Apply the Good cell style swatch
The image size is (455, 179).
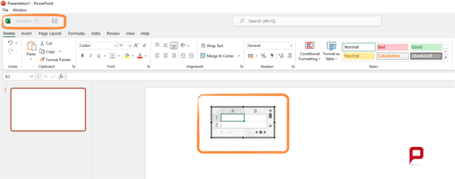(426, 47)
